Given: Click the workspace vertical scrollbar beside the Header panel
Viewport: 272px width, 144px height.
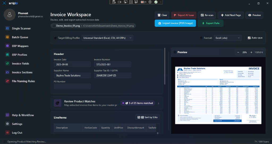Looking at the screenshot, I should (165, 66).
